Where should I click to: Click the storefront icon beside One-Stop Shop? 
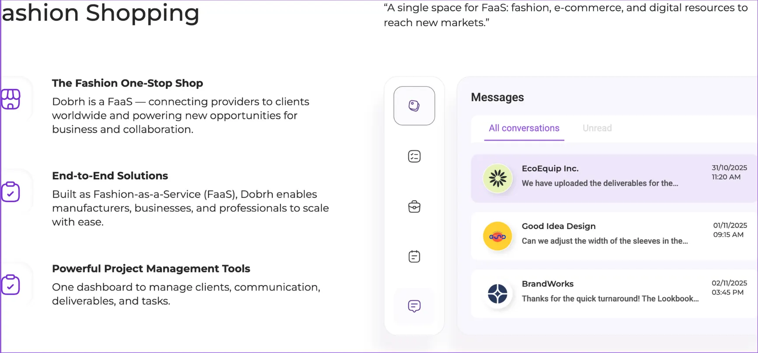pos(10,99)
